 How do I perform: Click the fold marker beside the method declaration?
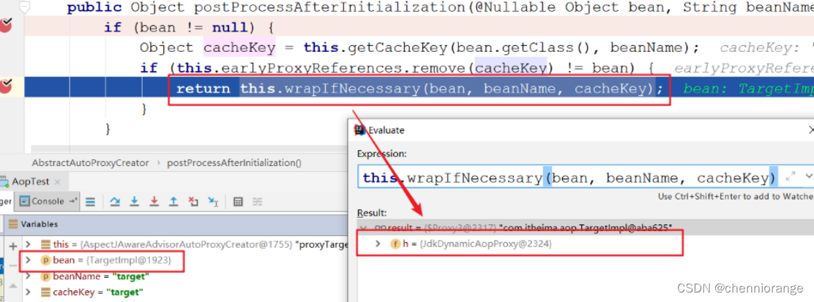[x=24, y=7]
